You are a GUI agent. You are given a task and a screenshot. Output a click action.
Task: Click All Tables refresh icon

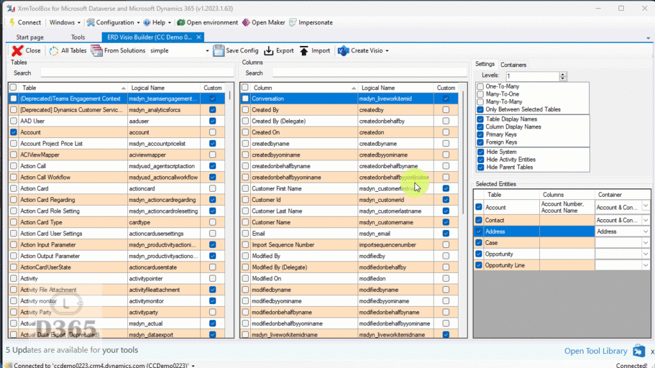[x=54, y=50]
